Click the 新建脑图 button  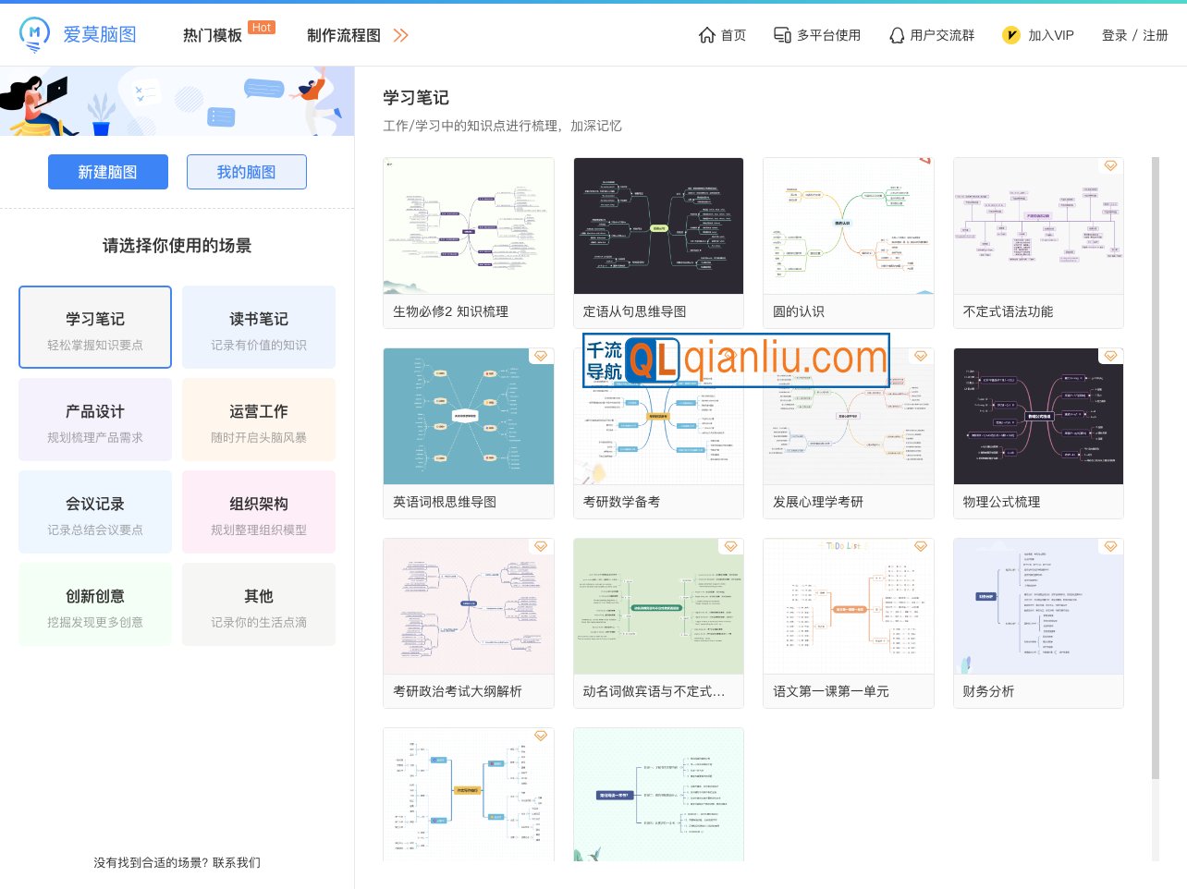108,172
